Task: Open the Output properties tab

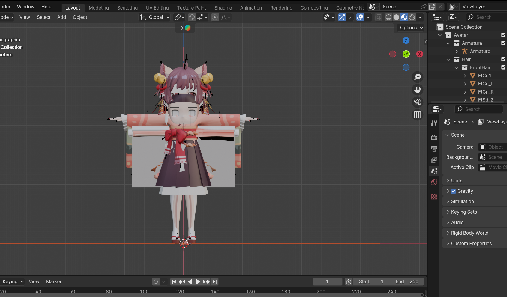Action: [x=434, y=149]
